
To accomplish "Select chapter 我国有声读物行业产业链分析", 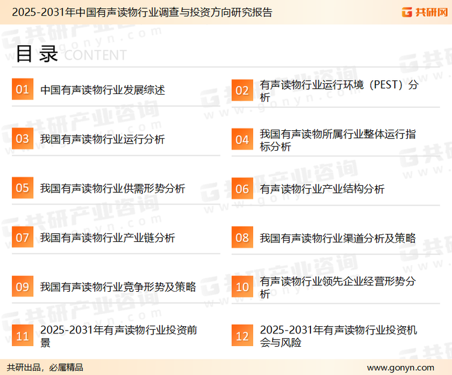I will 107,238.
